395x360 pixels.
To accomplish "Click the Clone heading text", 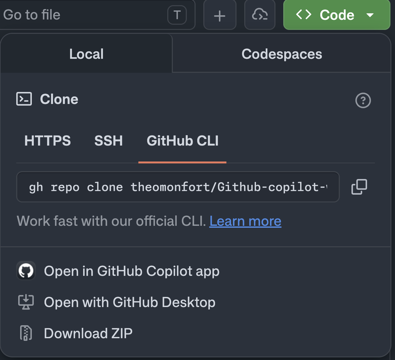I will coord(59,99).
